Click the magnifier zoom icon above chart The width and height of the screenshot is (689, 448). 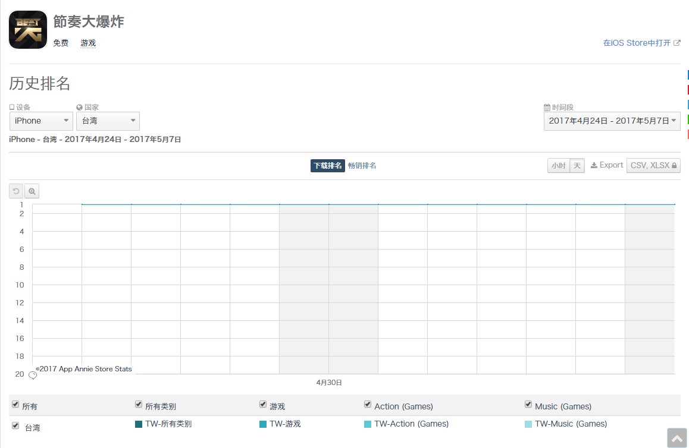pos(32,191)
